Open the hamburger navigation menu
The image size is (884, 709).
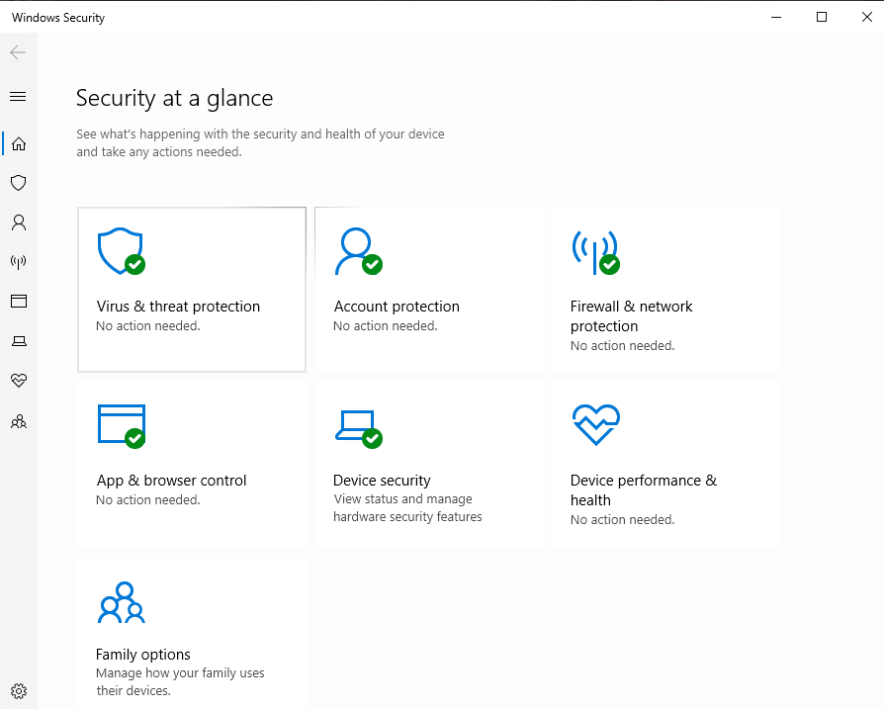(18, 96)
